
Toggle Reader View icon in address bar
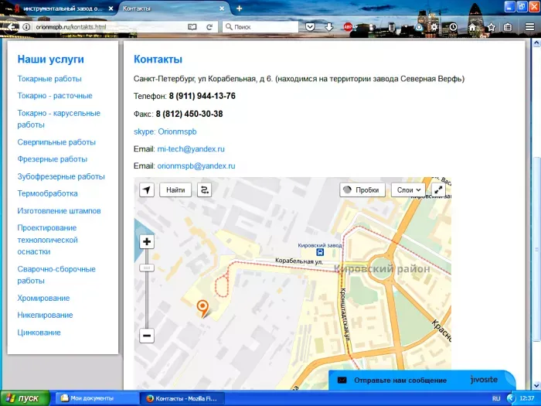pyautogui.click(x=192, y=27)
